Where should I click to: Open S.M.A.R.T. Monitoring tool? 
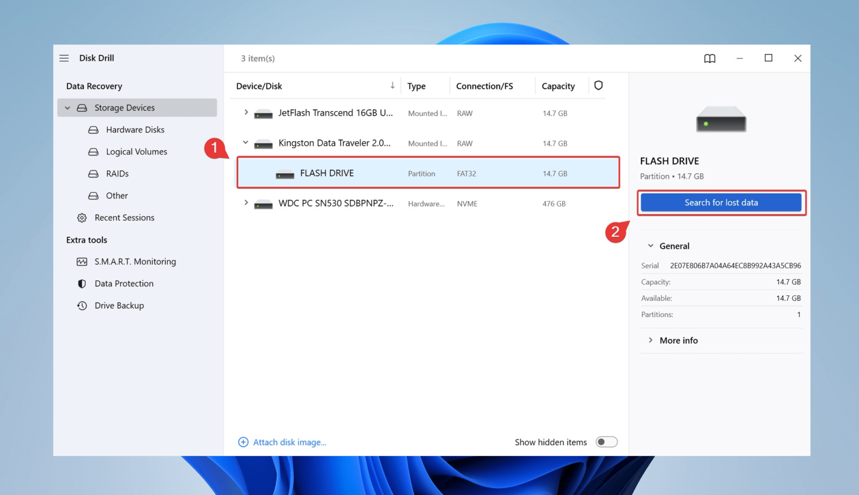pyautogui.click(x=135, y=262)
